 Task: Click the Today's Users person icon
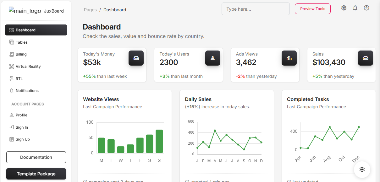point(213,58)
